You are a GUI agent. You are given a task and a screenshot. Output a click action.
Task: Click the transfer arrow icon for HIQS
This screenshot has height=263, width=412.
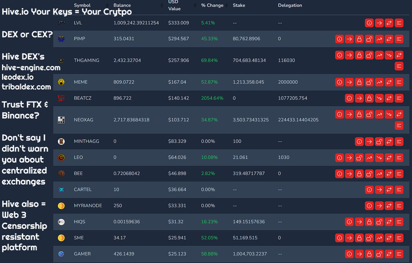[x=359, y=222]
